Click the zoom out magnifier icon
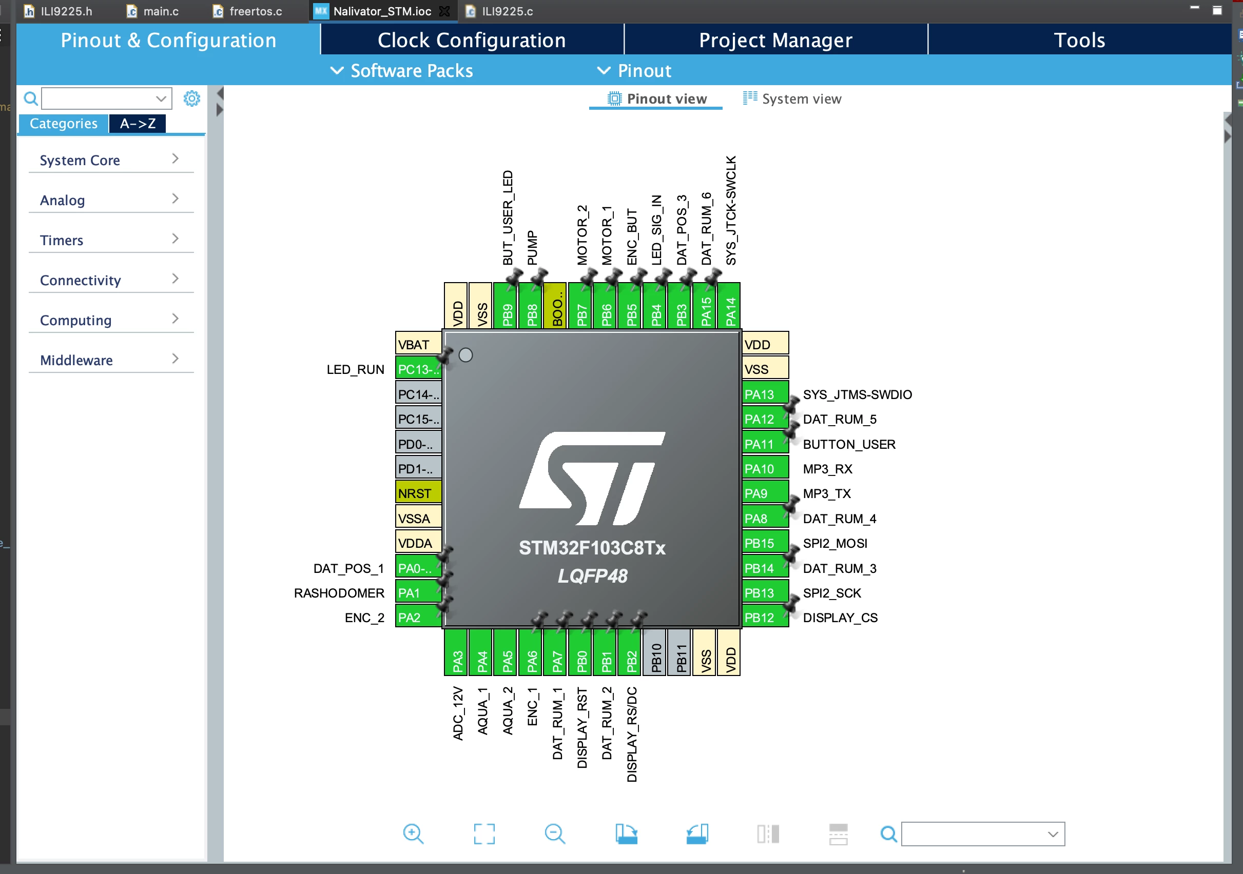Screen dimensions: 1243x874 555,833
